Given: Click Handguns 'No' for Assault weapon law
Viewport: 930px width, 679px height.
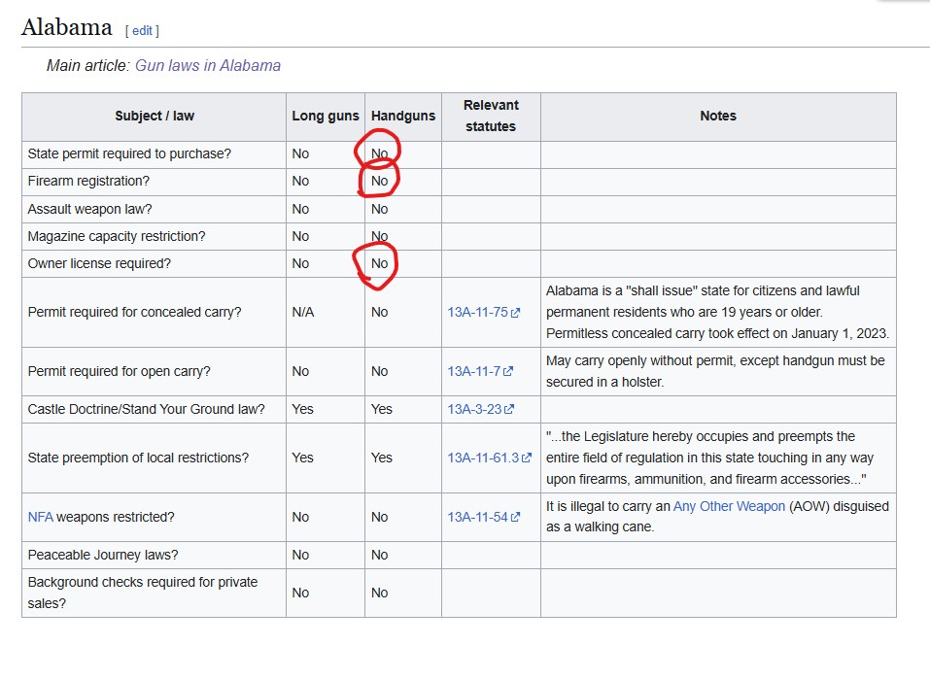Looking at the screenshot, I should (x=380, y=209).
